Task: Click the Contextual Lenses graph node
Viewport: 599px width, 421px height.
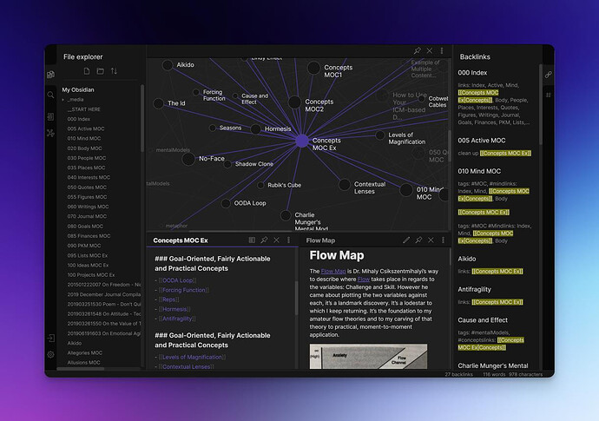Action: [344, 185]
